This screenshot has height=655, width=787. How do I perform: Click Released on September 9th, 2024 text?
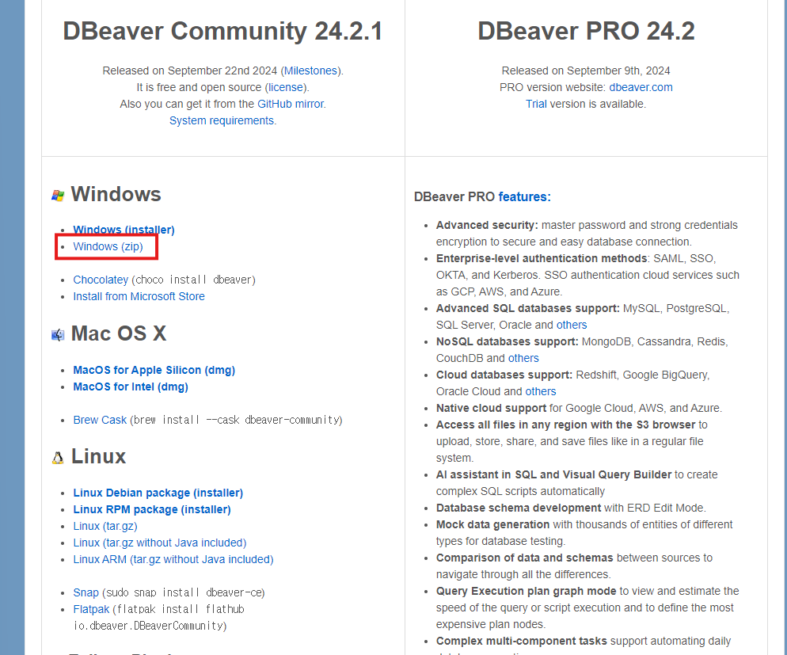[586, 70]
